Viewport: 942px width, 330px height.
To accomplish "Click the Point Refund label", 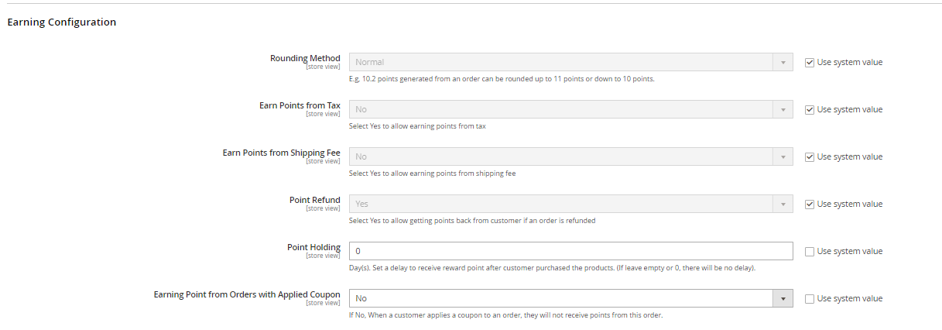I will point(314,200).
